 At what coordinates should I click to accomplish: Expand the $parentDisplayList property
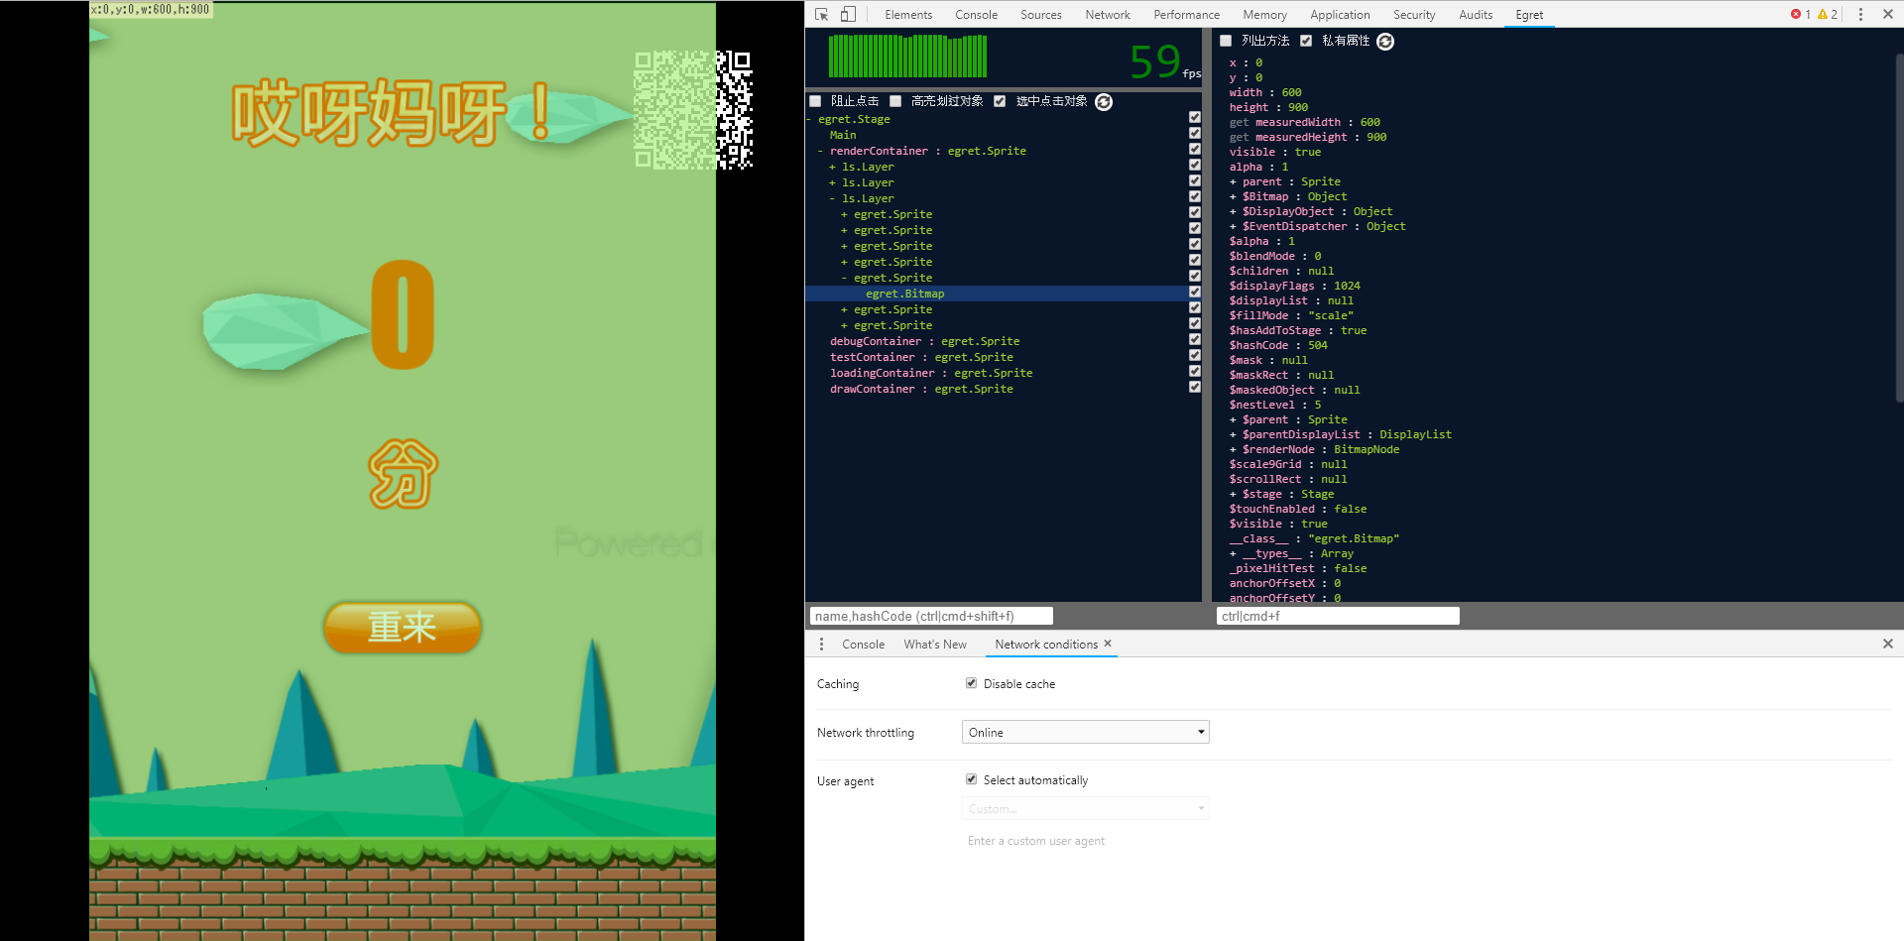click(1233, 434)
